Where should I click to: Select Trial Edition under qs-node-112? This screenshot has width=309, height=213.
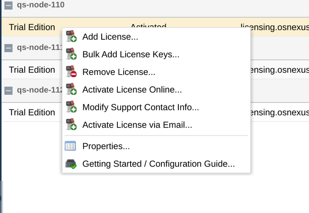[32, 112]
